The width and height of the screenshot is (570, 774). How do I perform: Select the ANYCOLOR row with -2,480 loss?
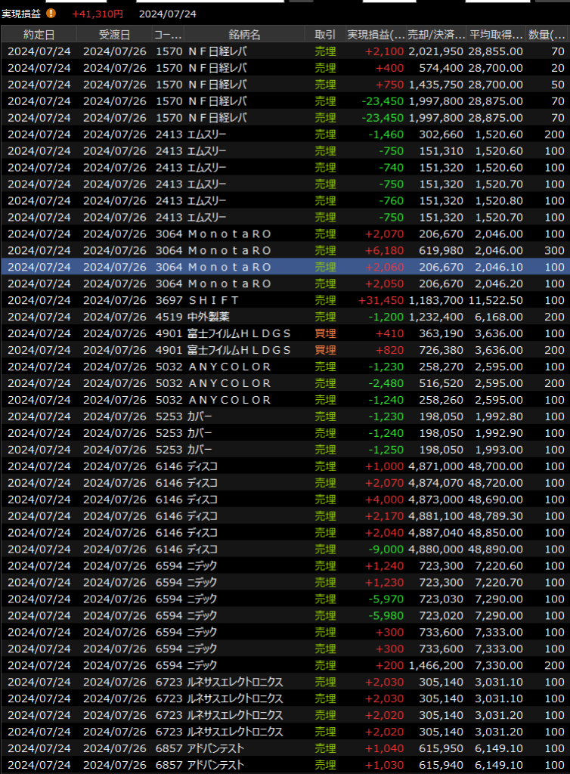pos(285,383)
